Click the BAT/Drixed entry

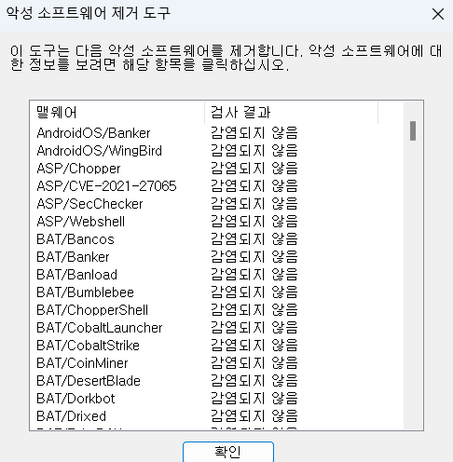click(71, 416)
